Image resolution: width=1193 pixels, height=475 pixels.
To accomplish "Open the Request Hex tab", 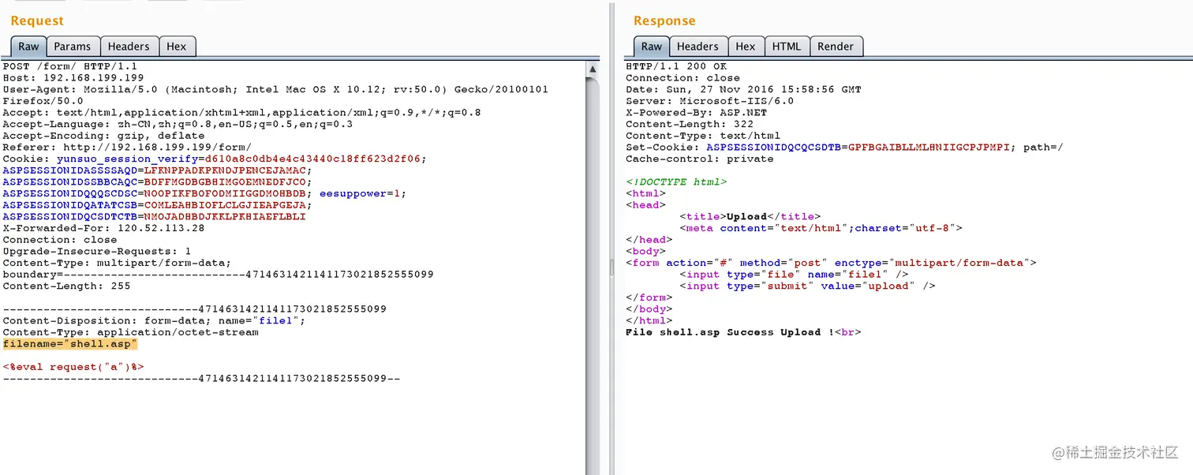I will click(x=177, y=47).
